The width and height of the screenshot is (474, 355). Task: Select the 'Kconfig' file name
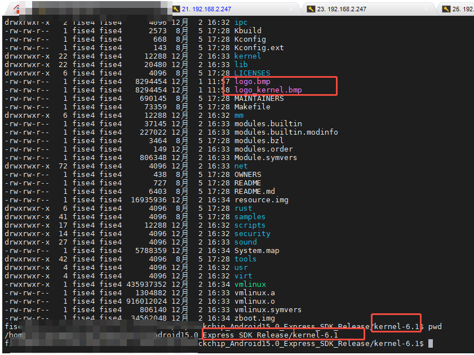click(250, 39)
